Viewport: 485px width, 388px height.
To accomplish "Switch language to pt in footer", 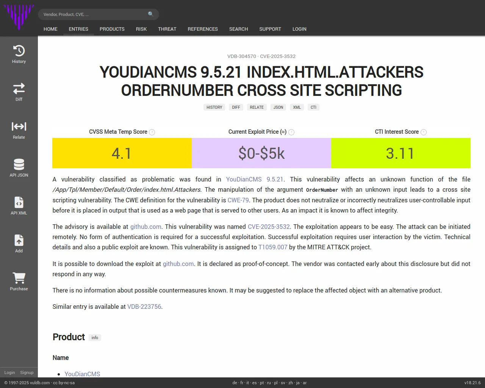I will click(262, 383).
